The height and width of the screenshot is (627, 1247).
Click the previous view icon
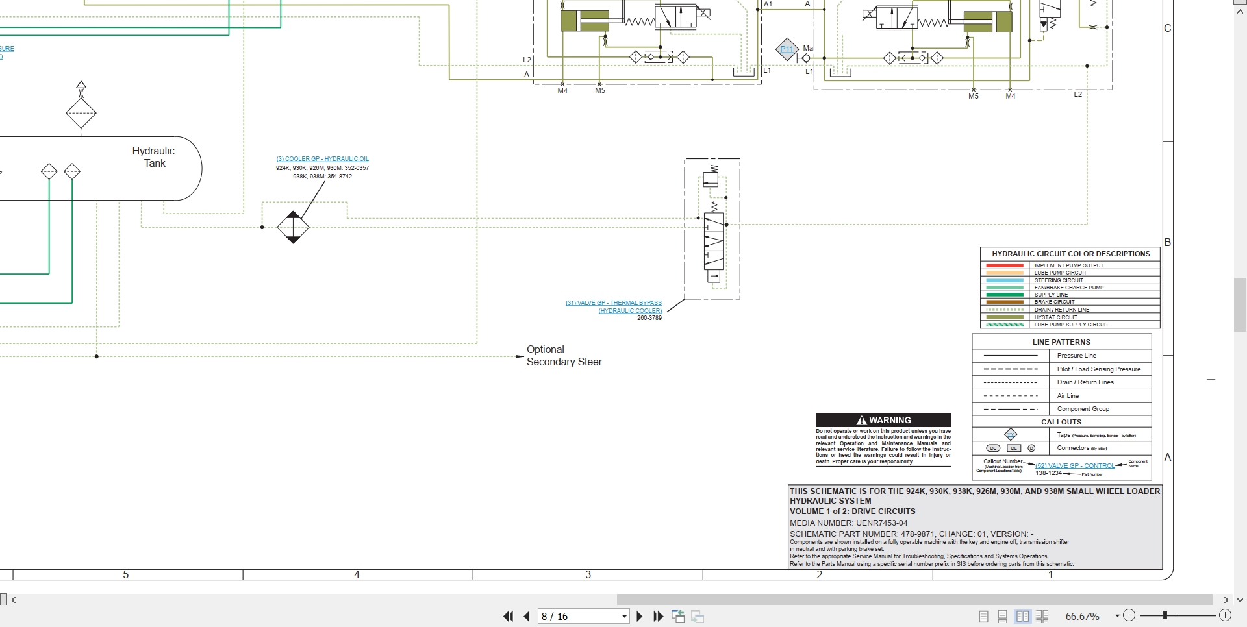[x=678, y=617]
